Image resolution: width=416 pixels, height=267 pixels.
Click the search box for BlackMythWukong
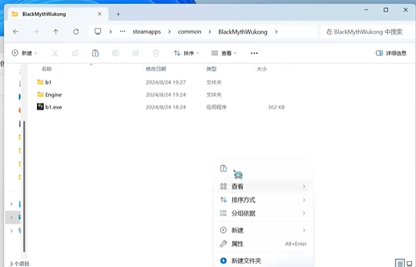click(x=366, y=32)
